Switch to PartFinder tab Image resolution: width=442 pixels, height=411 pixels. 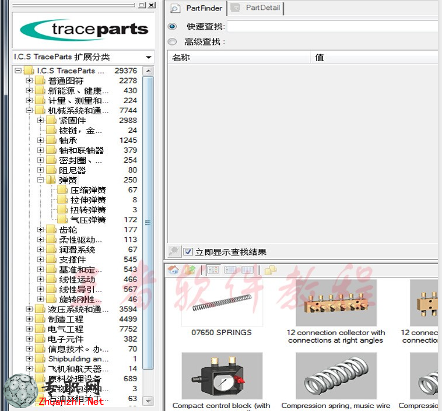point(197,8)
